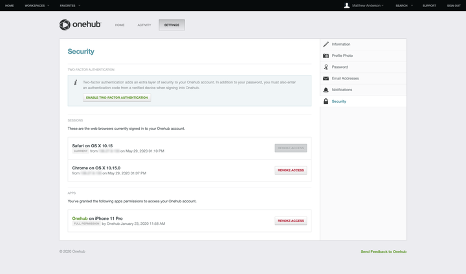
Task: Click the 'Sessions' section label
Action: click(75, 121)
